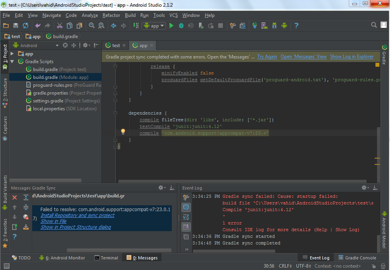Click the Synchronize refresh icon in toolbar

point(26,26)
